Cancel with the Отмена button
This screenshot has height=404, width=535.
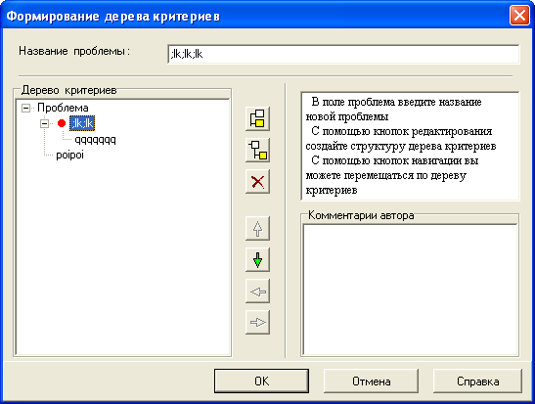coord(372,381)
